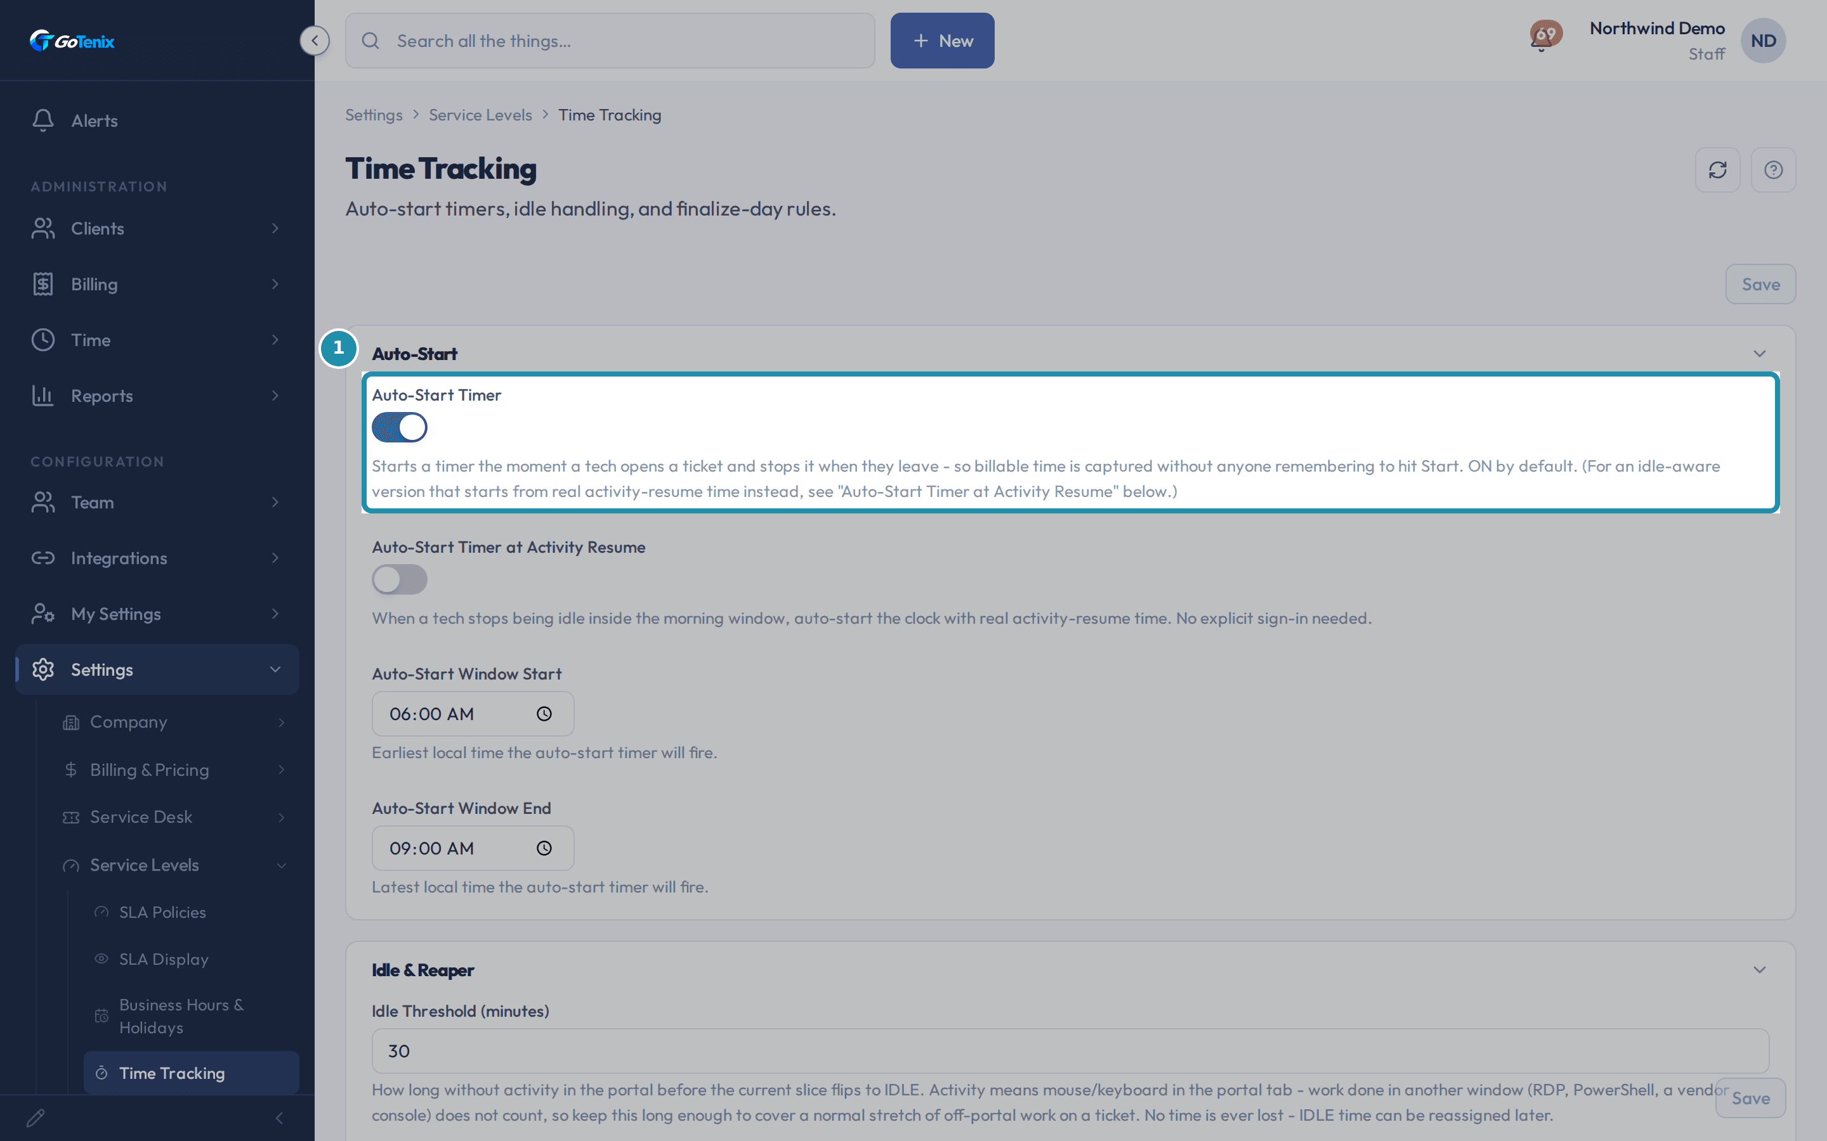
Task: Collapse the Idle & Reaper section
Action: coord(1759,970)
